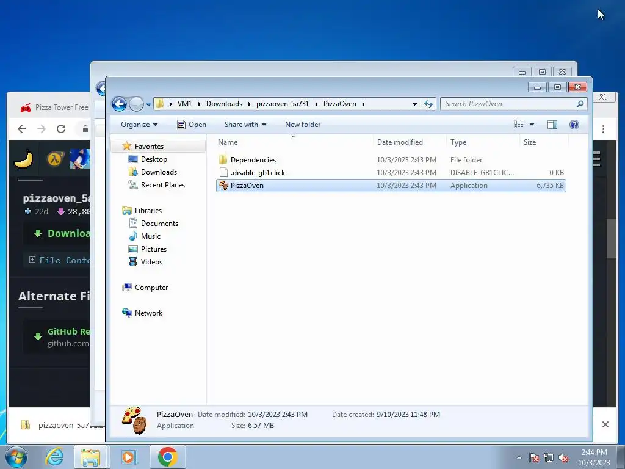Screen dimensions: 625x469
Task: Click the muted volume tray icon
Action: (563, 458)
